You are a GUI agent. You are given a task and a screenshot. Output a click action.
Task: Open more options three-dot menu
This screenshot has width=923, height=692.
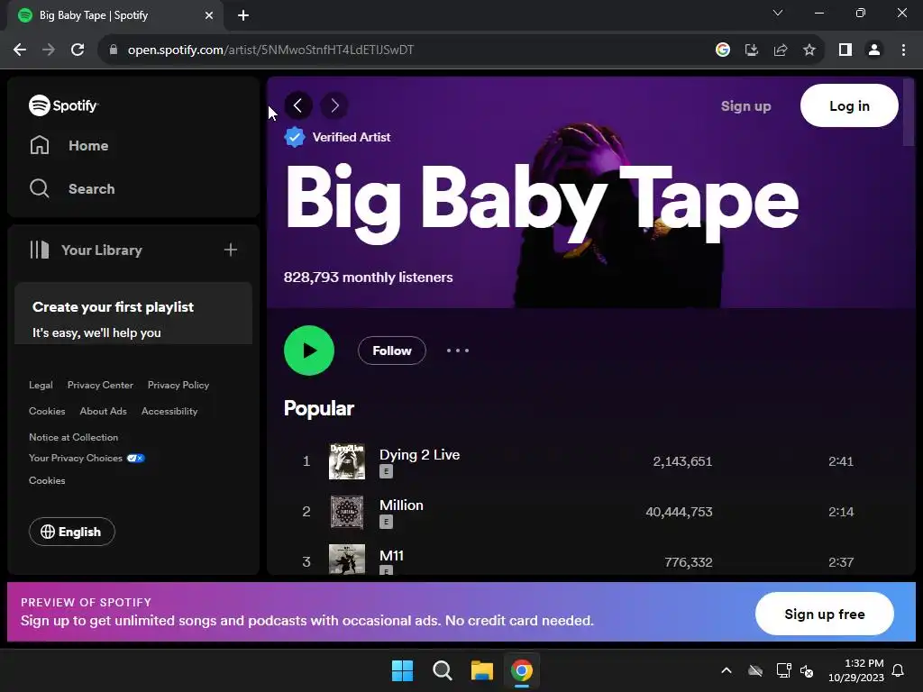[x=457, y=351]
